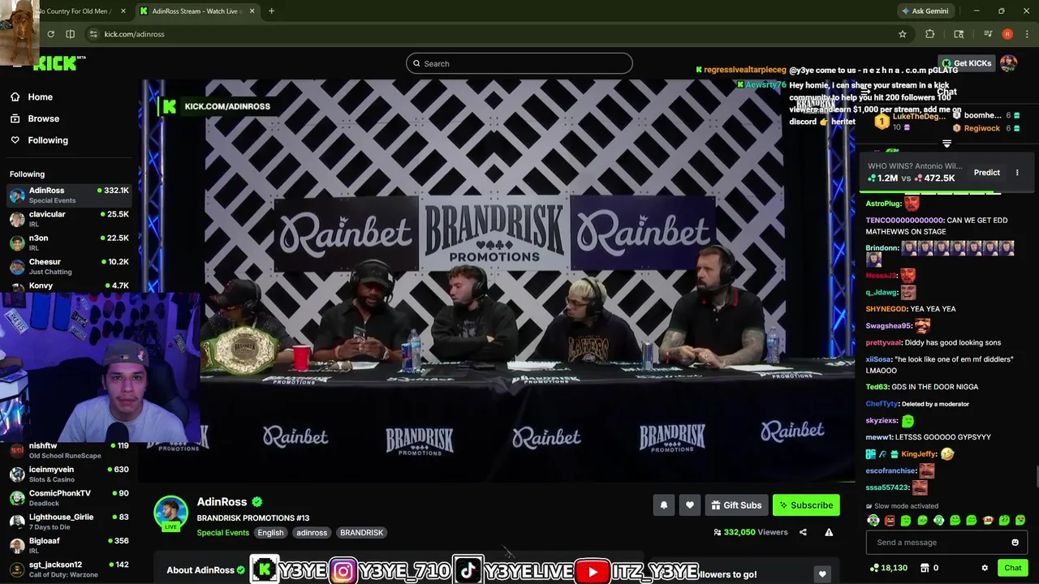Open the browser extensions puzzle icon
This screenshot has height=584, width=1039.
click(930, 34)
